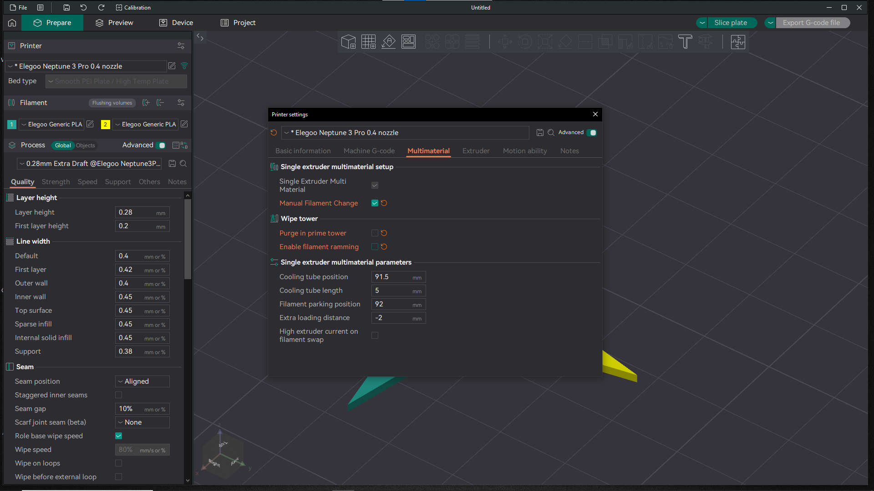This screenshot has height=491, width=874.
Task: Open Printer section settings icon
Action: [x=181, y=45]
